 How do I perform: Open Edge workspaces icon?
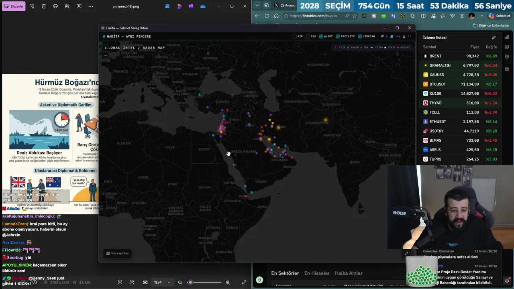click(267, 5)
